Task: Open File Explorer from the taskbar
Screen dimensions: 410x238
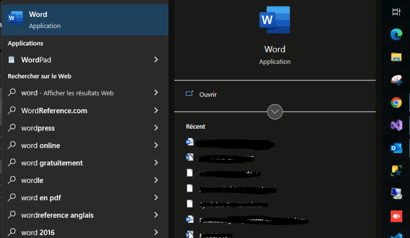Action: click(x=396, y=57)
